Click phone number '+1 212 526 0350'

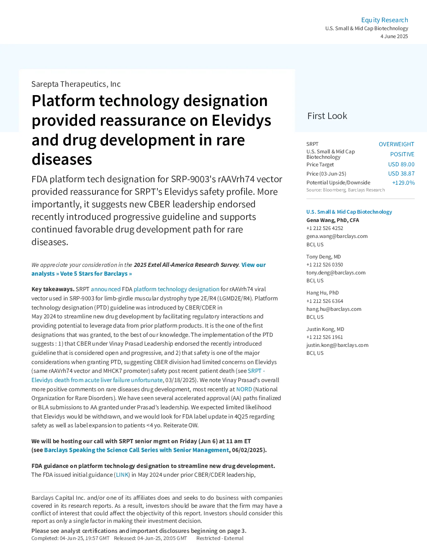click(325, 265)
